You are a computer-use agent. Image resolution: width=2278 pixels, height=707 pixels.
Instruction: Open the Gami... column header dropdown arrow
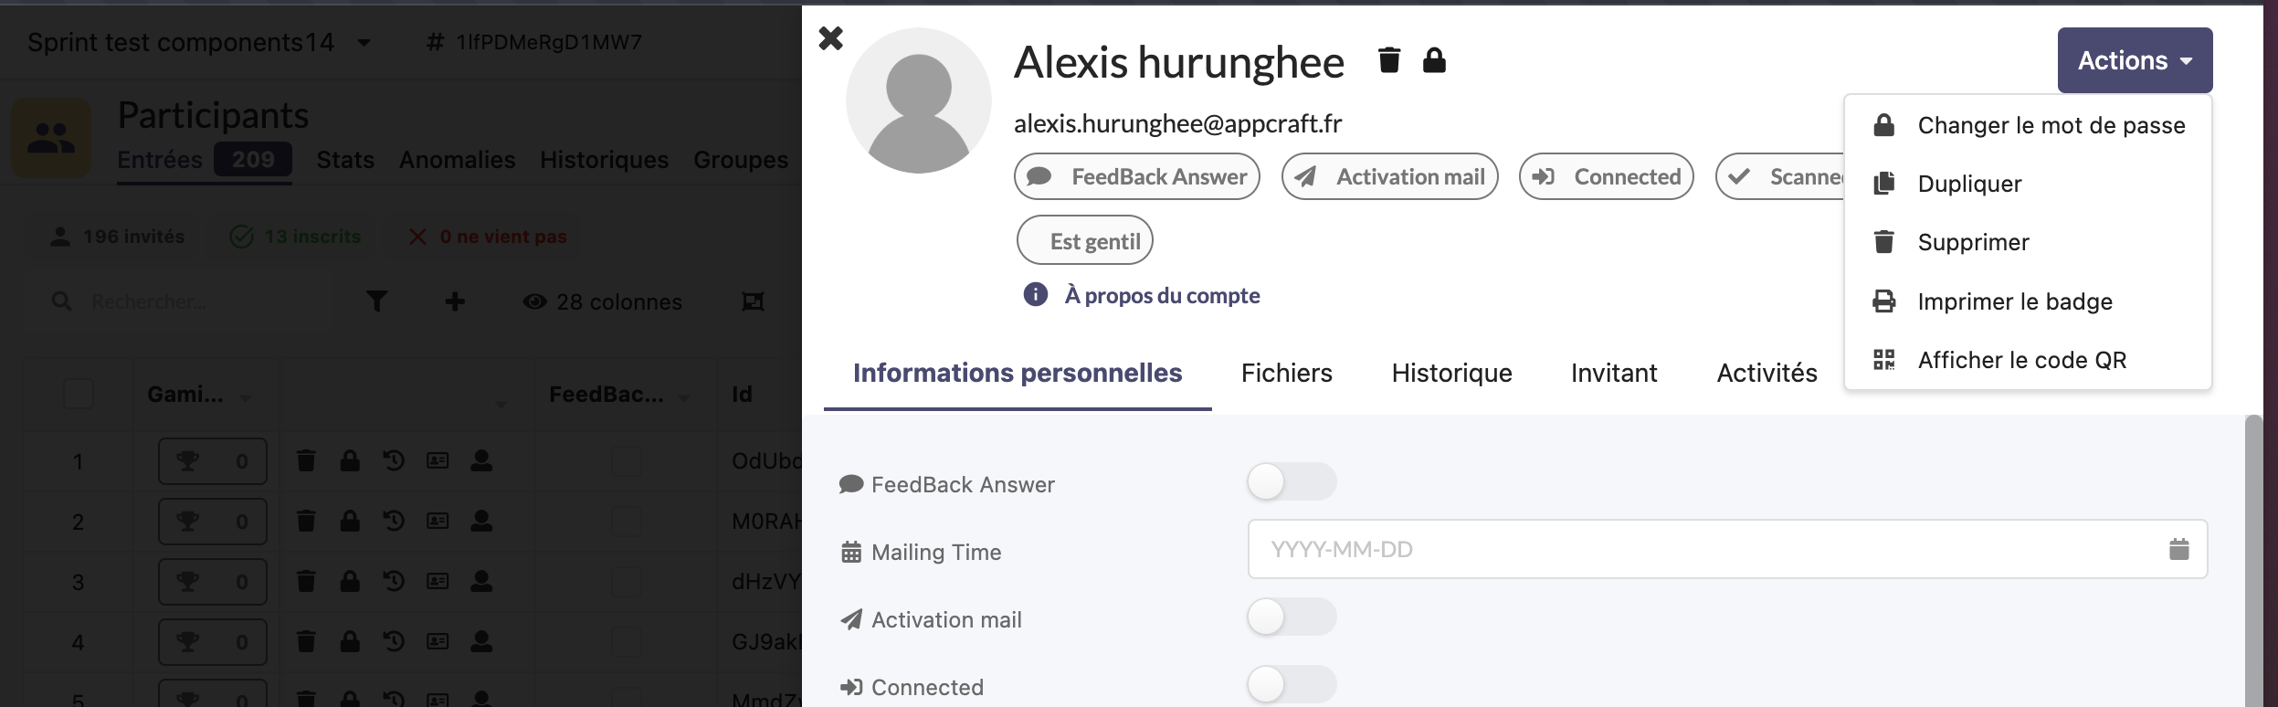pos(245,397)
